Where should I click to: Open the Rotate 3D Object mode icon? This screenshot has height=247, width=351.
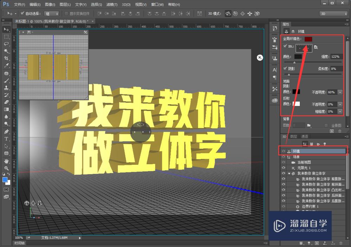(x=227, y=13)
